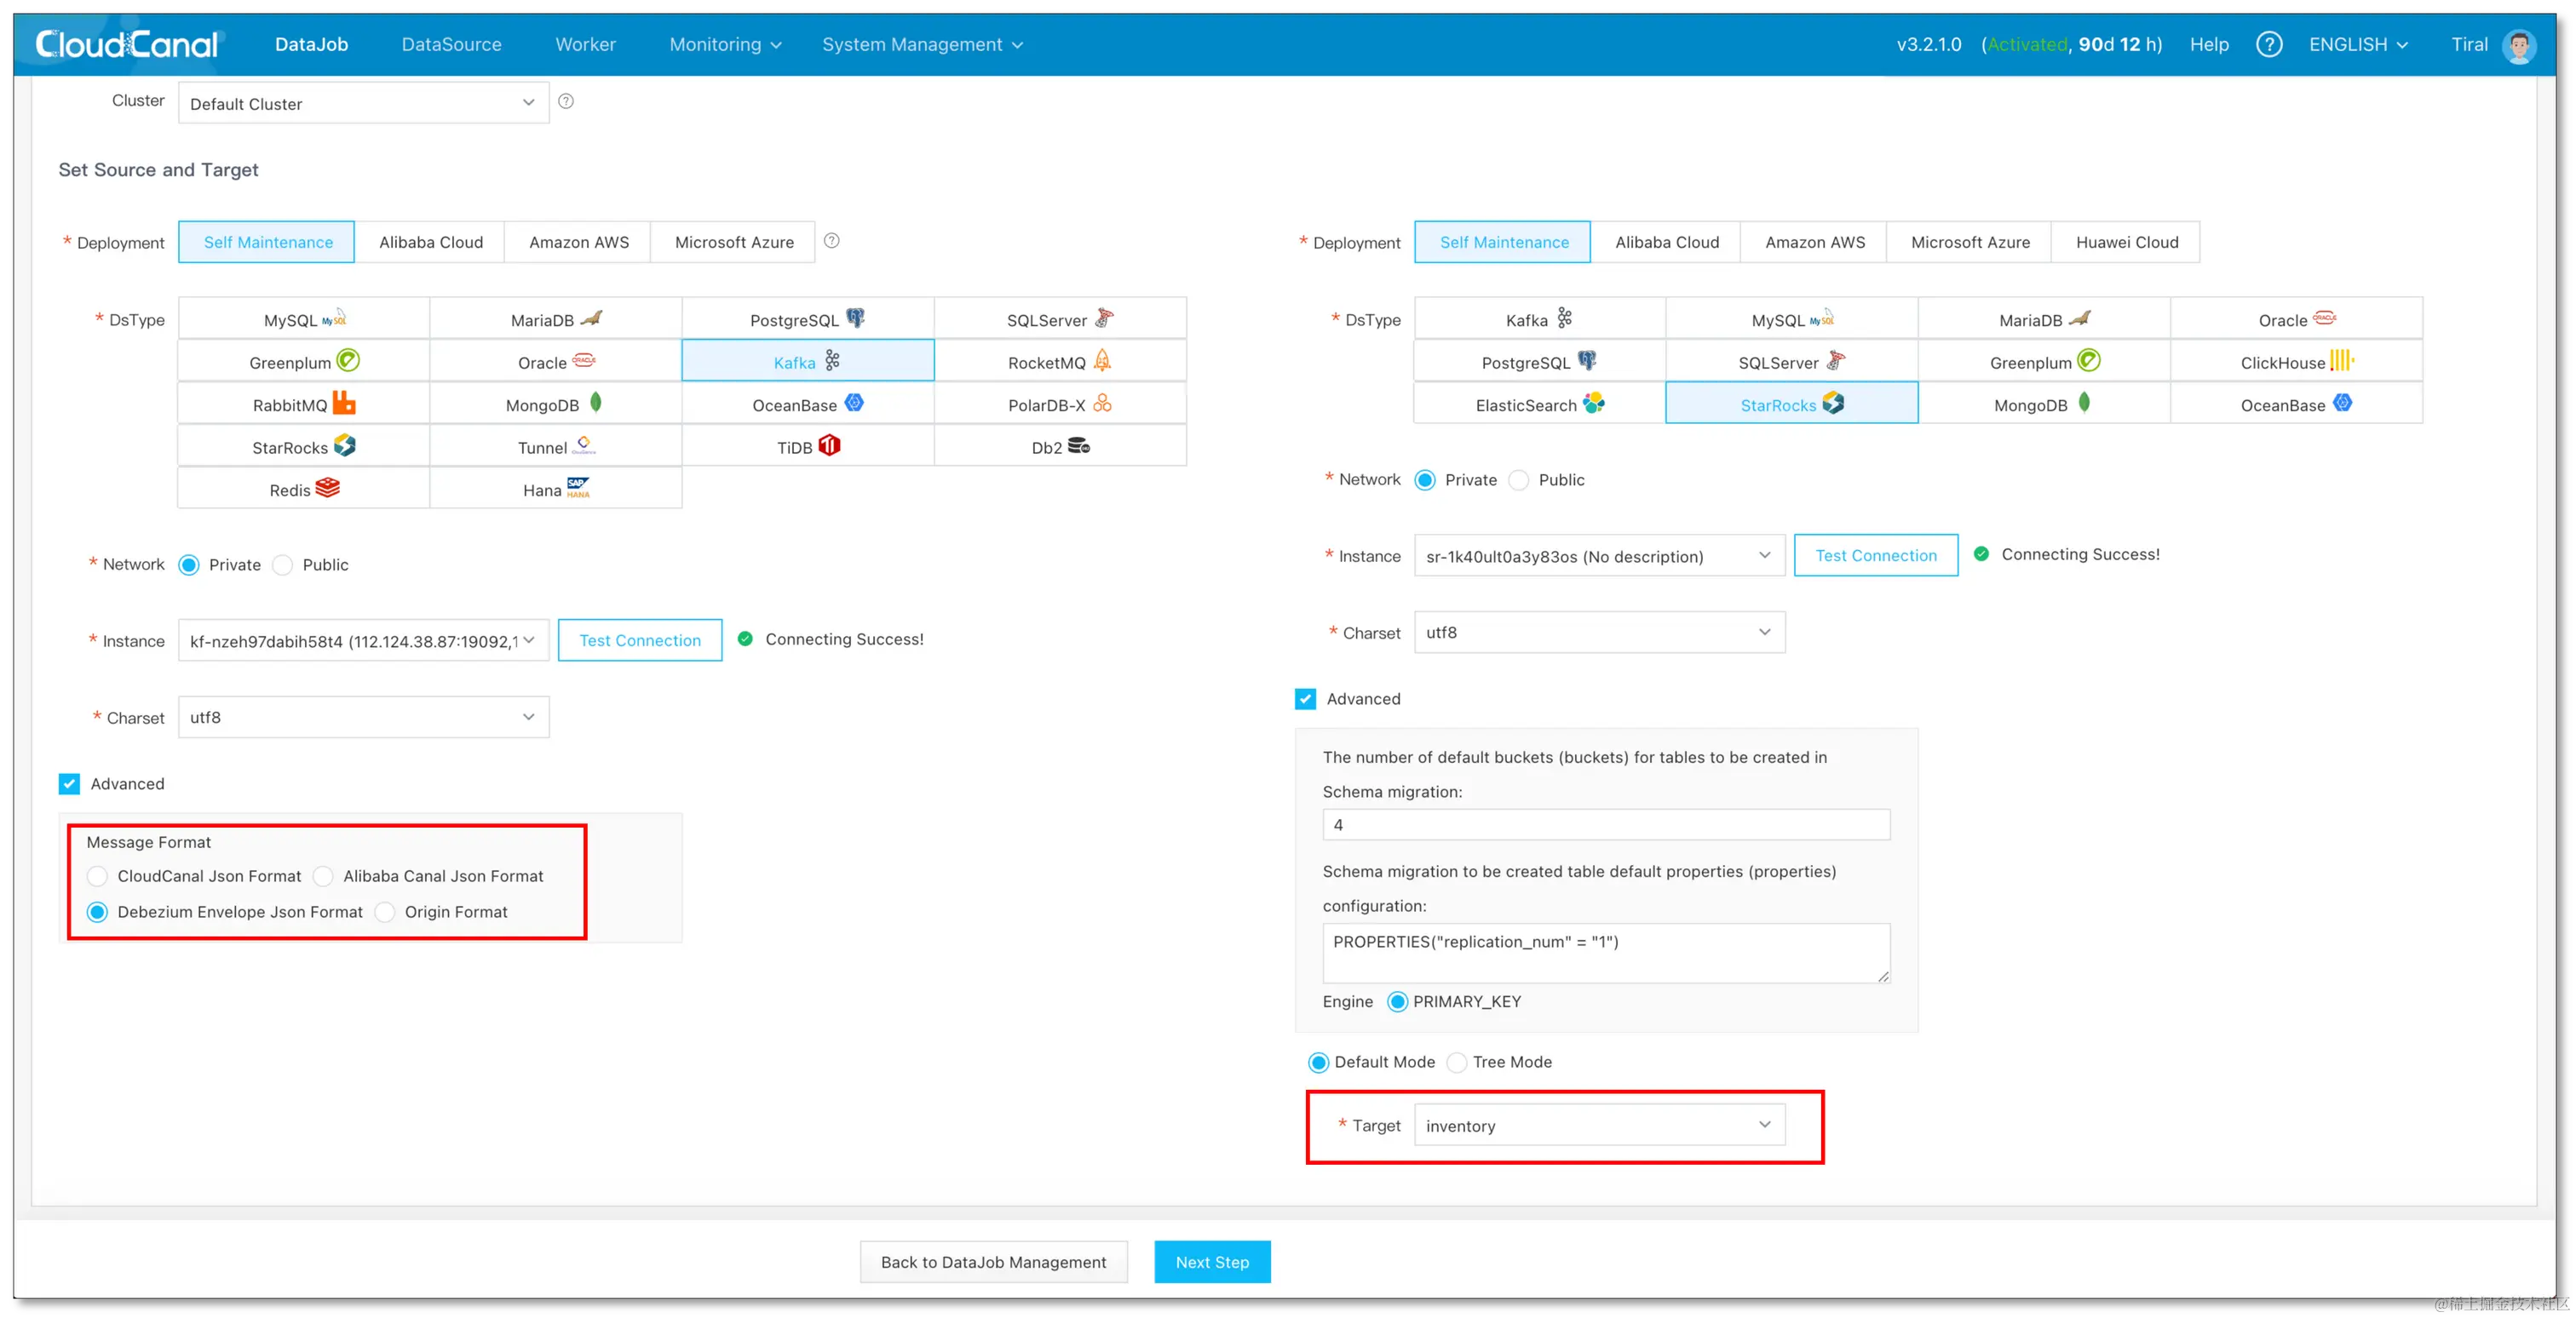Go to Worker menu
Image resolution: width=2576 pixels, height=1318 pixels.
point(585,44)
